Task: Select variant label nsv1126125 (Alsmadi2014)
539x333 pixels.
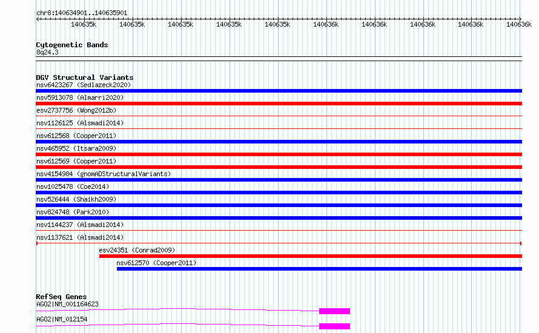Action: pyautogui.click(x=80, y=123)
